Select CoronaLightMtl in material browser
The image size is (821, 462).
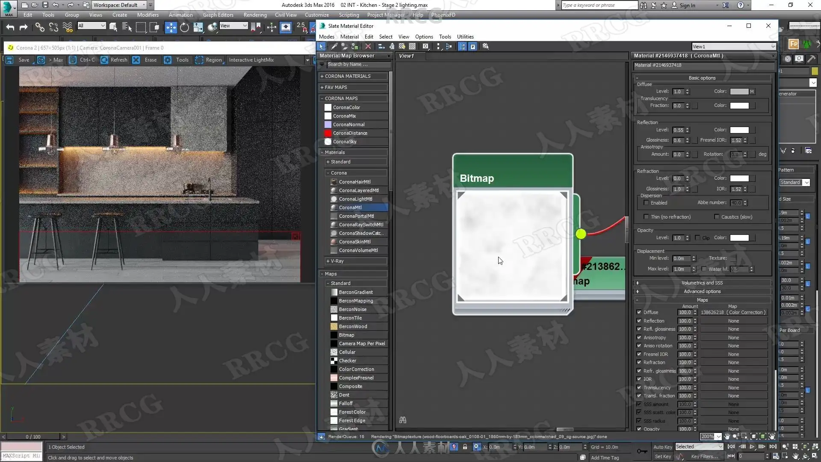tap(355, 199)
